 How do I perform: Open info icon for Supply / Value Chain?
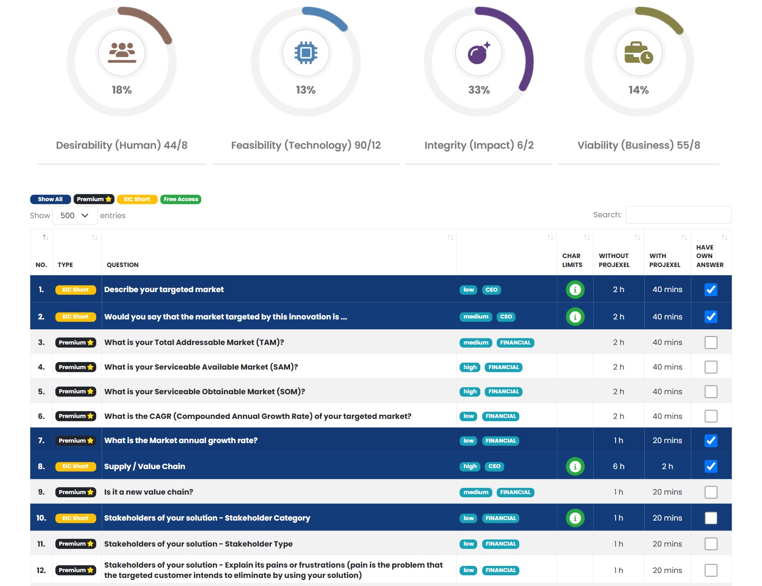(x=575, y=466)
